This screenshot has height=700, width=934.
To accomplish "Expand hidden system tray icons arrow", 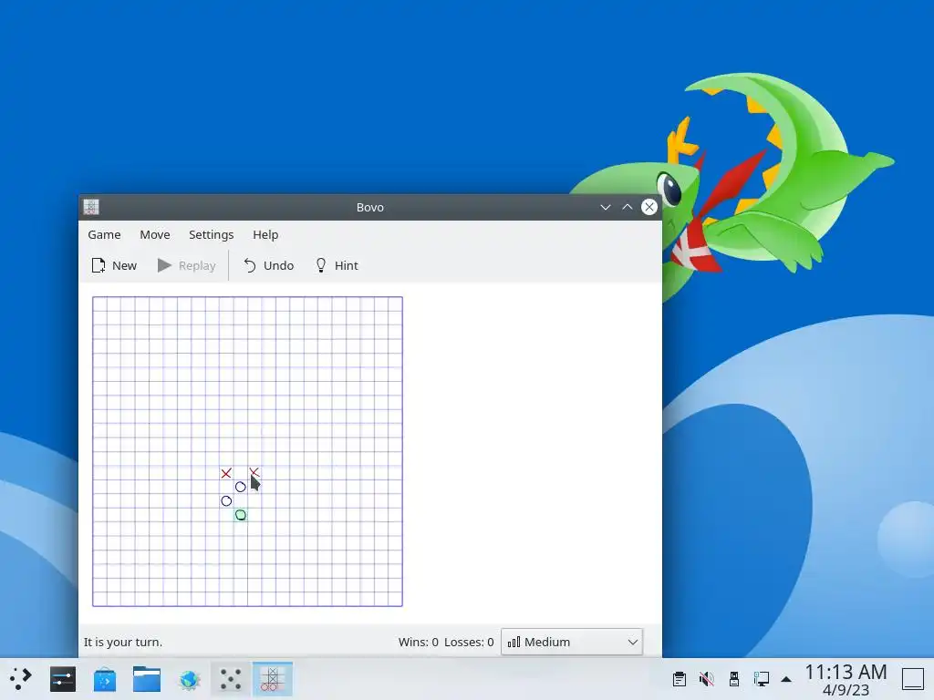I will point(786,679).
